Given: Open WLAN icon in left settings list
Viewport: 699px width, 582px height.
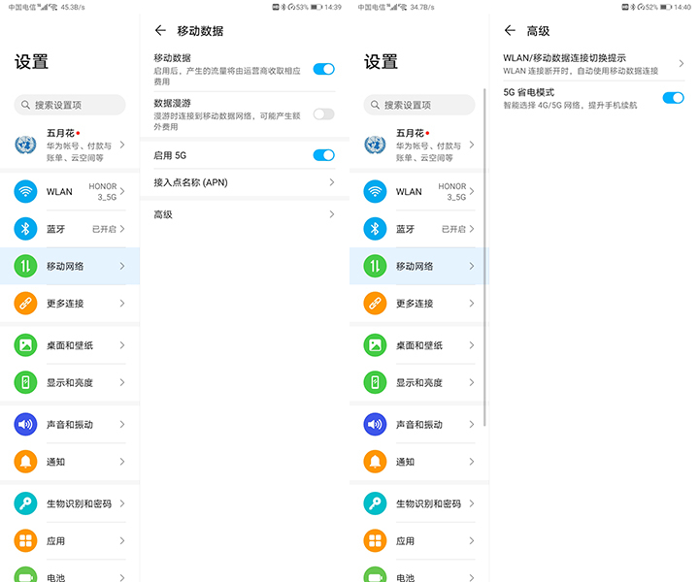Looking at the screenshot, I should point(25,191).
